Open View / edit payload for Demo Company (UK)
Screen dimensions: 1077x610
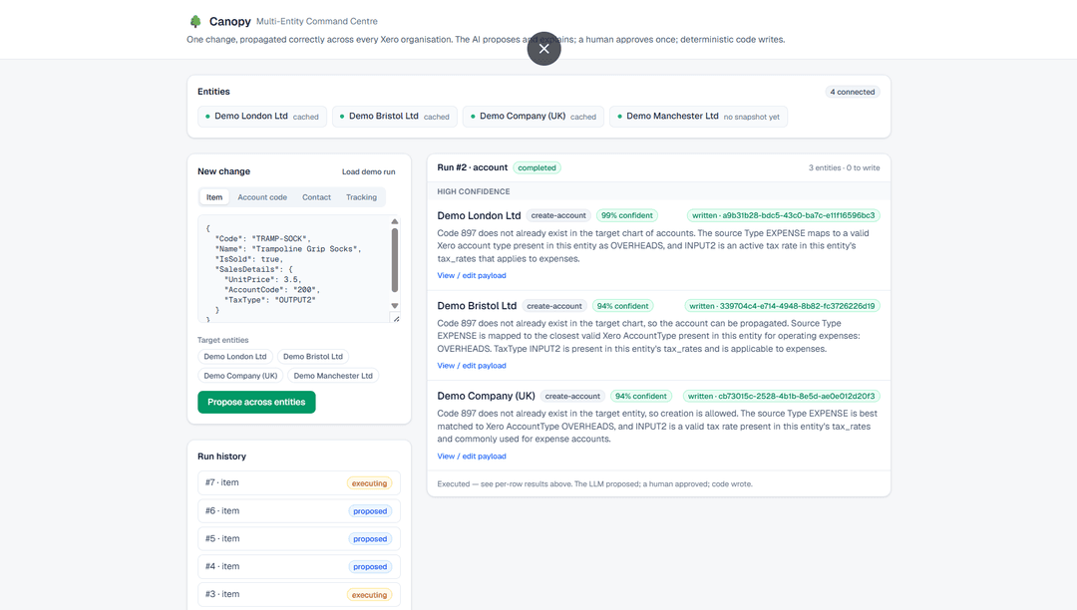coord(472,457)
